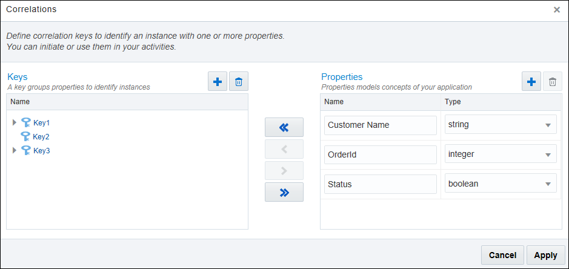
Task: Click the Apply button
Action: pos(545,255)
